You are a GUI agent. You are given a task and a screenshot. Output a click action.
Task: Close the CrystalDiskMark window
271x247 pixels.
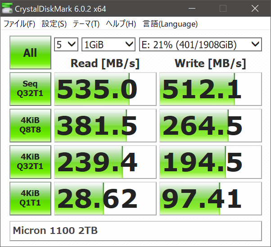[255, 8]
